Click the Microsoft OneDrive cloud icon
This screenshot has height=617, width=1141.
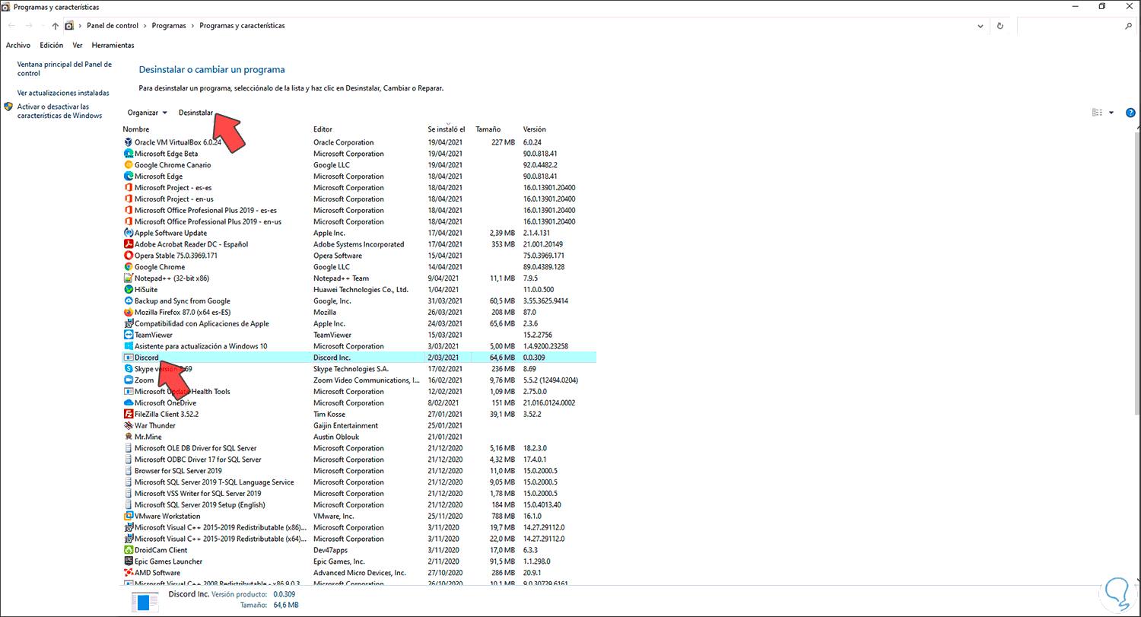(x=128, y=403)
